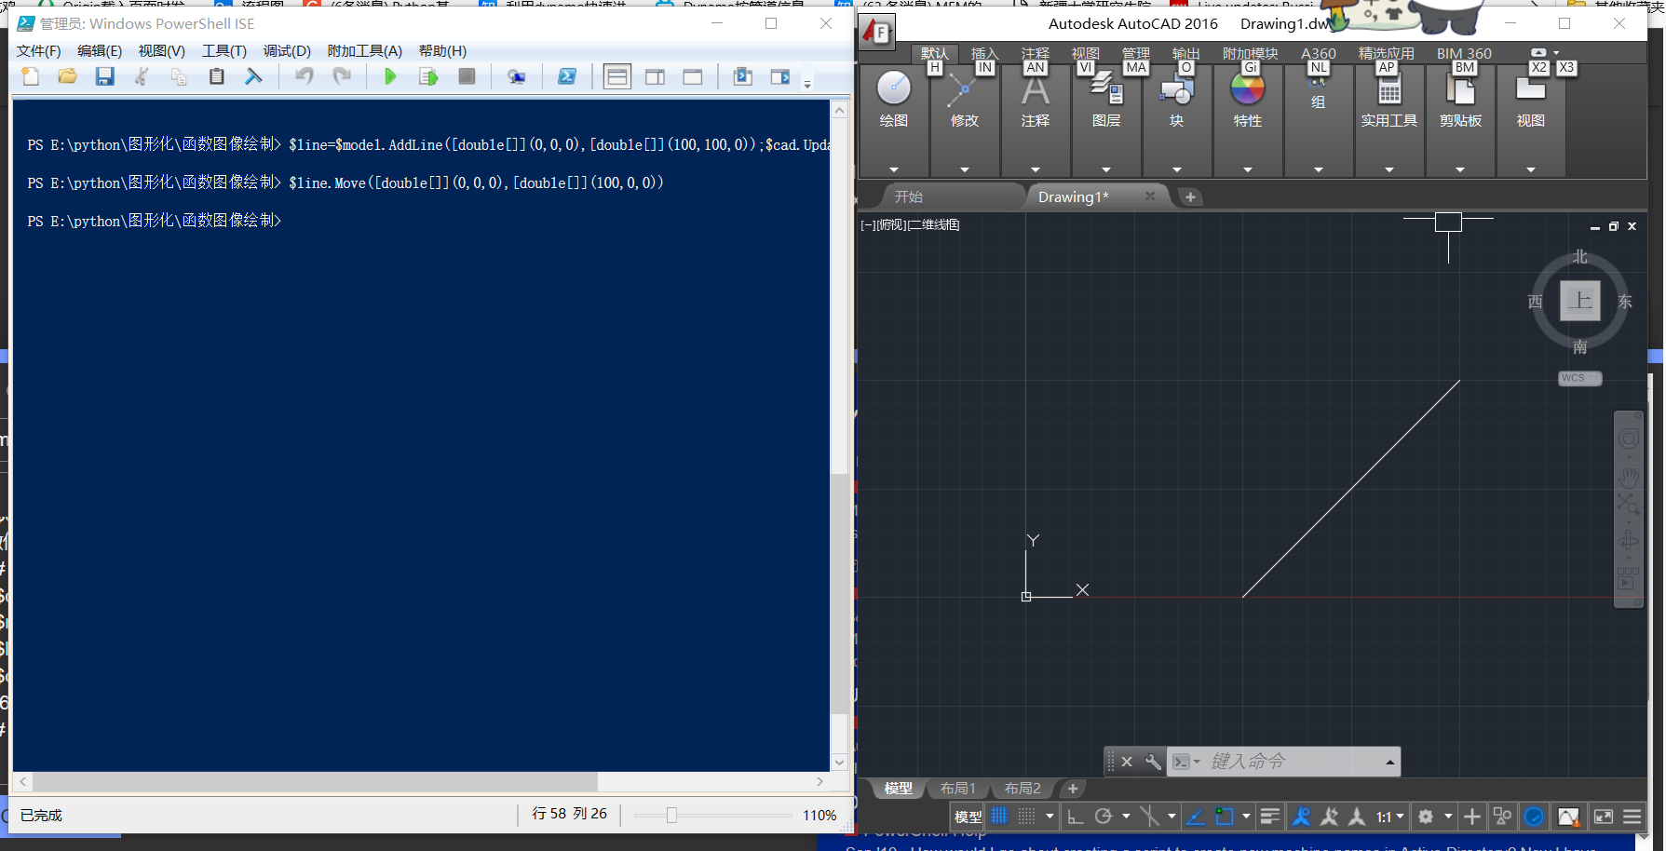Paste clipboard in PowerShell ISE toolbar
This screenshot has height=851, width=1666.
click(217, 76)
